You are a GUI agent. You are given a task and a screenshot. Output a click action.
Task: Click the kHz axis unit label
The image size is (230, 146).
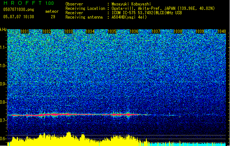click(x=3, y=30)
